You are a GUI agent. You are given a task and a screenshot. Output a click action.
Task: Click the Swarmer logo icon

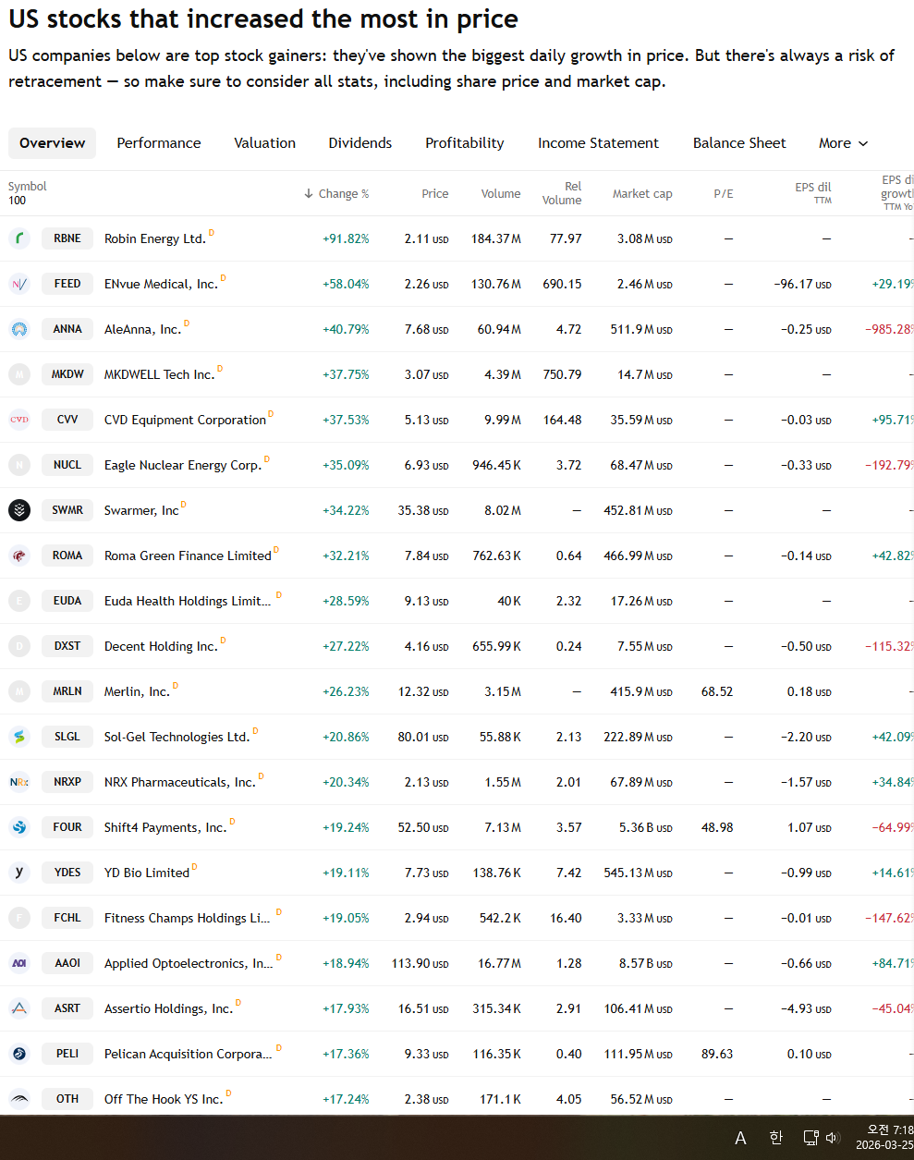pos(19,510)
